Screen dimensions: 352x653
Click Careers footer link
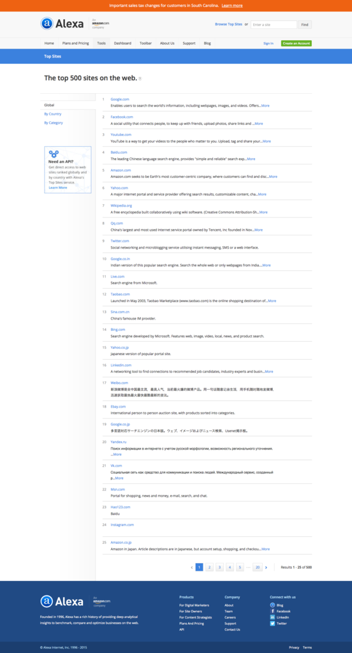pyautogui.click(x=230, y=617)
